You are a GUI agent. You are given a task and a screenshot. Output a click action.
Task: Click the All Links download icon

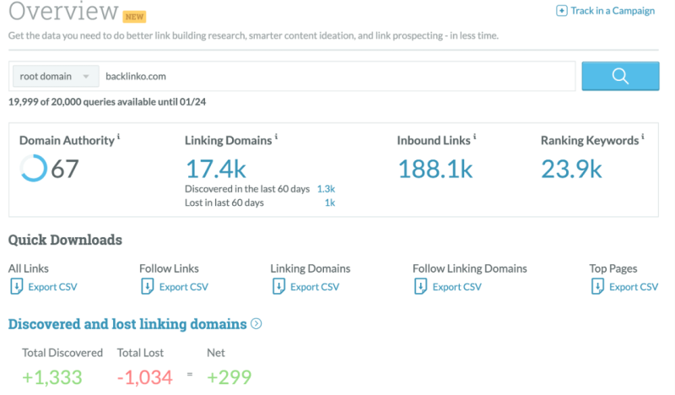16,286
